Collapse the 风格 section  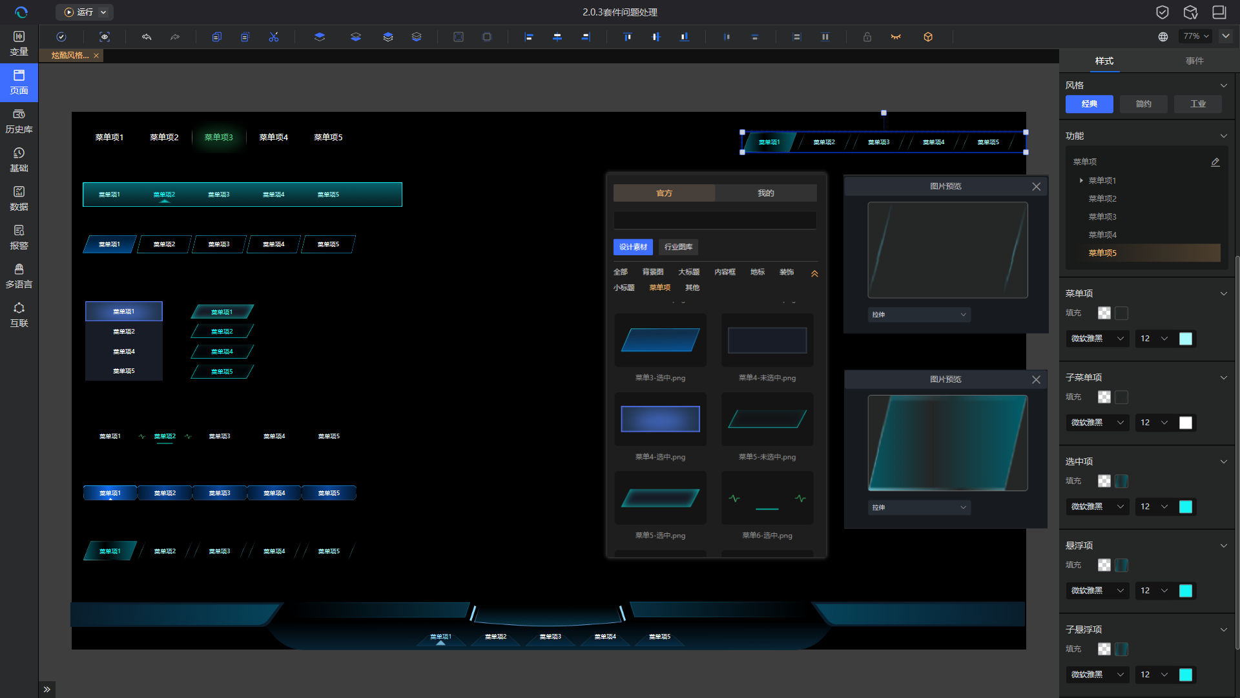[1223, 85]
